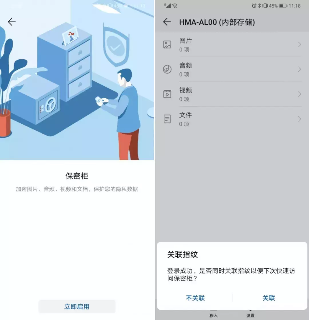Image resolution: width=309 pixels, height=320 pixels.
Task: Click the 立即启用 button
Action: coord(77,306)
